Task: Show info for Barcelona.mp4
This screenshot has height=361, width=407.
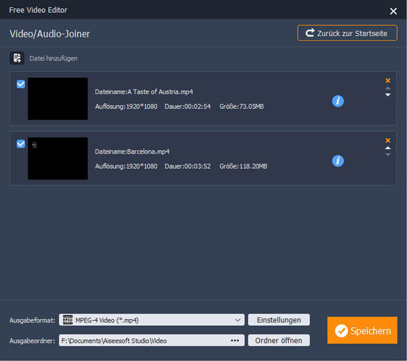Action: [x=338, y=161]
